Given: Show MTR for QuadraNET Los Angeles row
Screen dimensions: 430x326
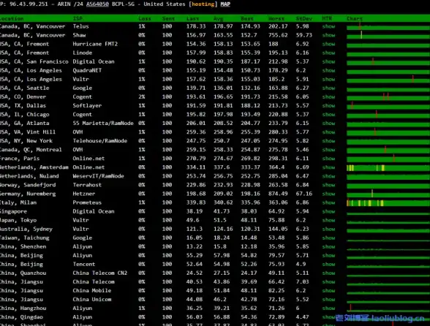Looking at the screenshot, I should pos(328,70).
